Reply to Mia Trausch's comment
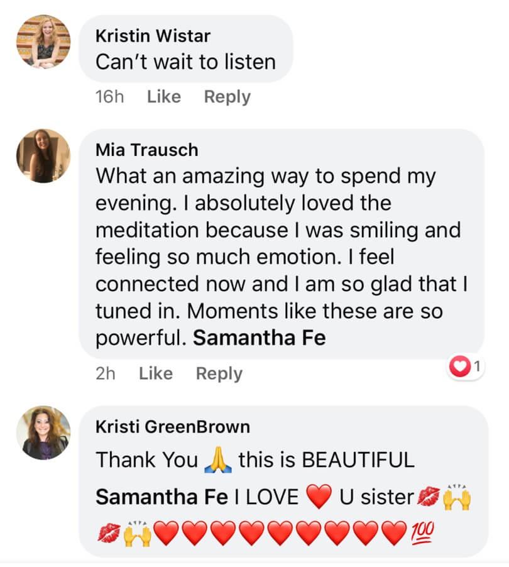The image size is (509, 567). 219,373
